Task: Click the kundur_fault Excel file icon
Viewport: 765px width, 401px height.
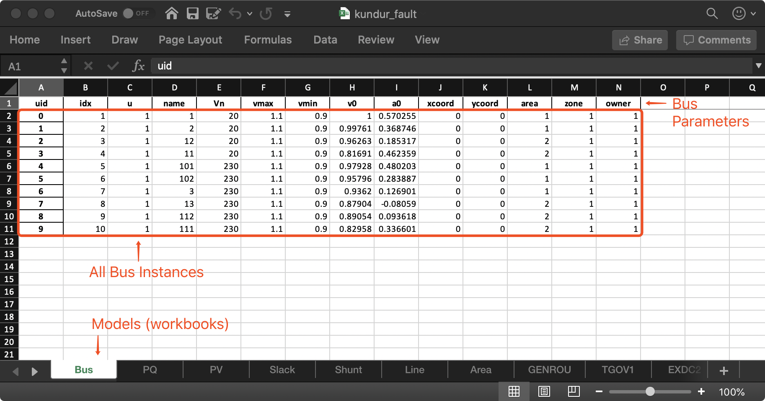Action: (x=344, y=13)
